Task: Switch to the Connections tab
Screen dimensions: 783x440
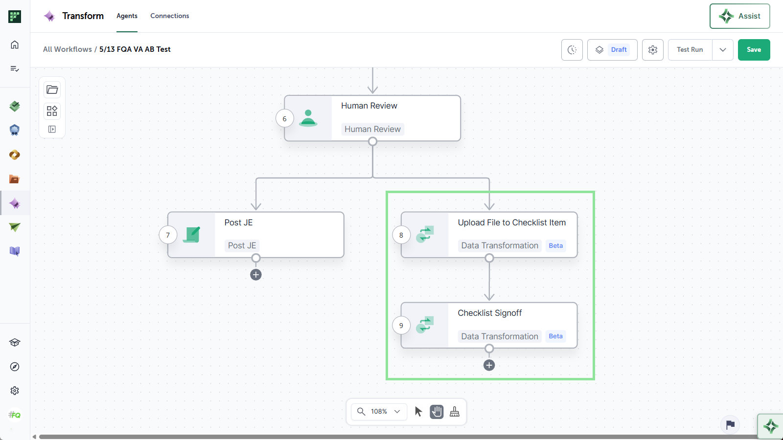Action: tap(170, 16)
